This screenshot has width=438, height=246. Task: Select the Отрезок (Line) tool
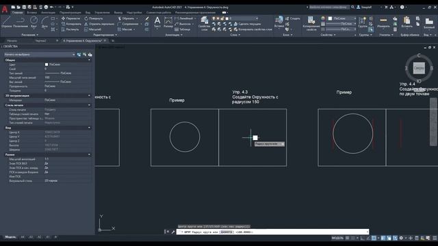coord(6,22)
